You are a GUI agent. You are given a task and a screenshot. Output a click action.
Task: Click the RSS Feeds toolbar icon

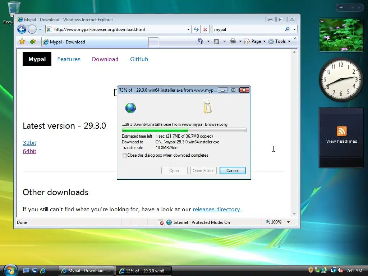pos(216,42)
